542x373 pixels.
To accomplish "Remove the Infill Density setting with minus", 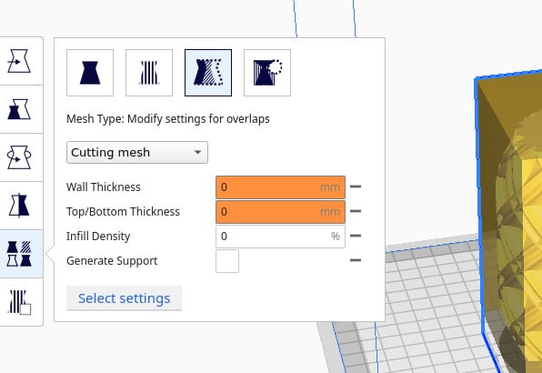I will coord(356,236).
